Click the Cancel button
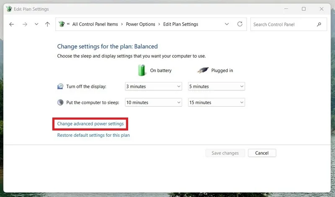 pyautogui.click(x=262, y=153)
